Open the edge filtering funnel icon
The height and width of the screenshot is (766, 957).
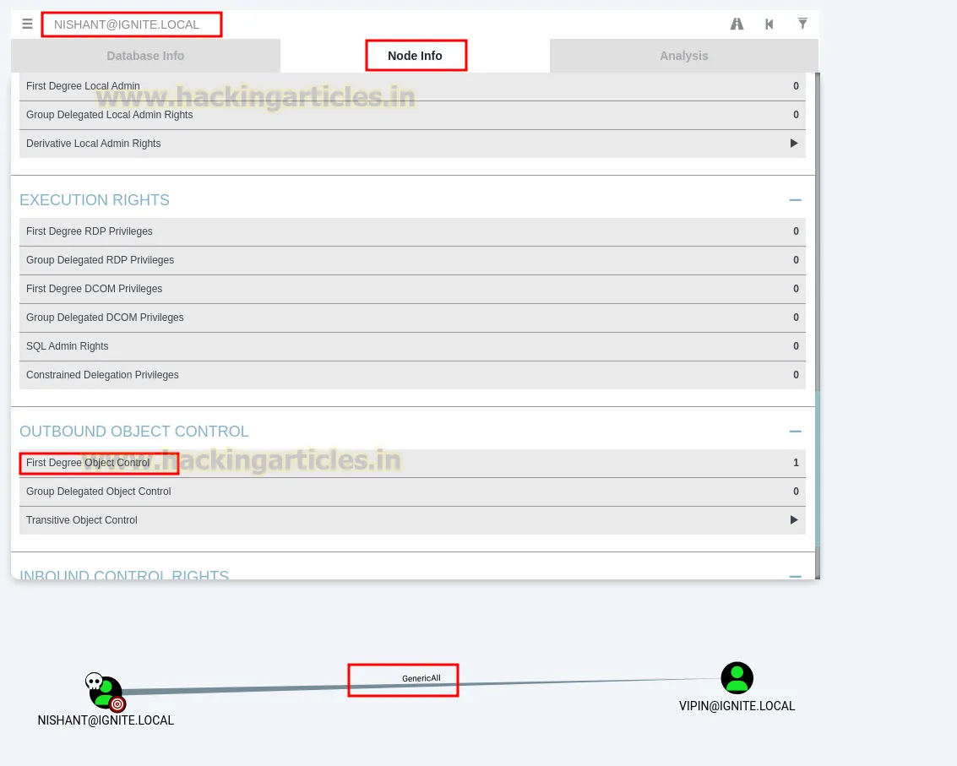pyautogui.click(x=802, y=24)
